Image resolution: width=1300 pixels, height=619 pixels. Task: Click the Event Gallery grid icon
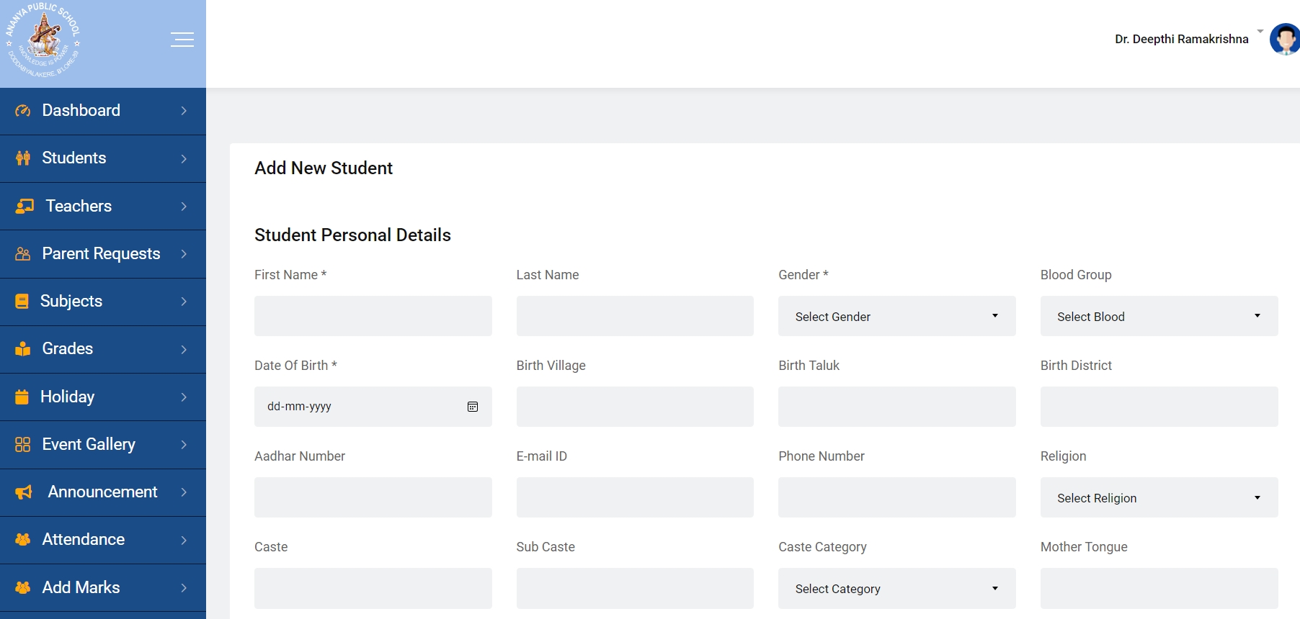pos(23,445)
